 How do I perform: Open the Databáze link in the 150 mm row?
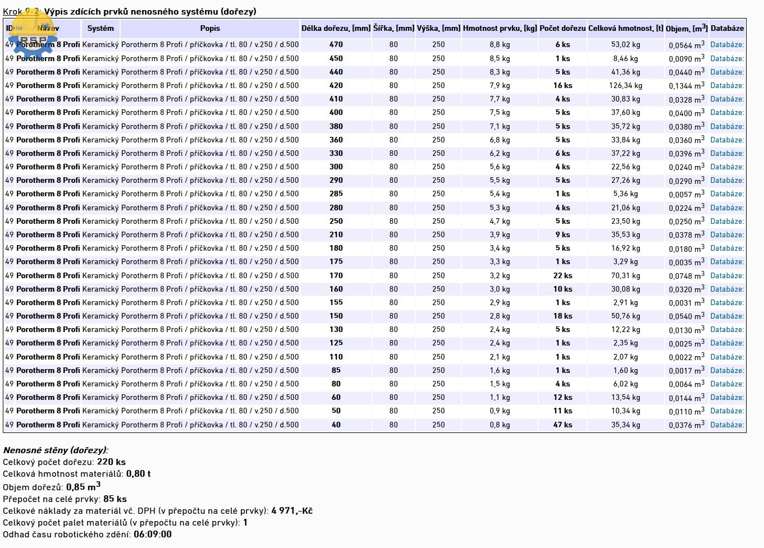[727, 316]
